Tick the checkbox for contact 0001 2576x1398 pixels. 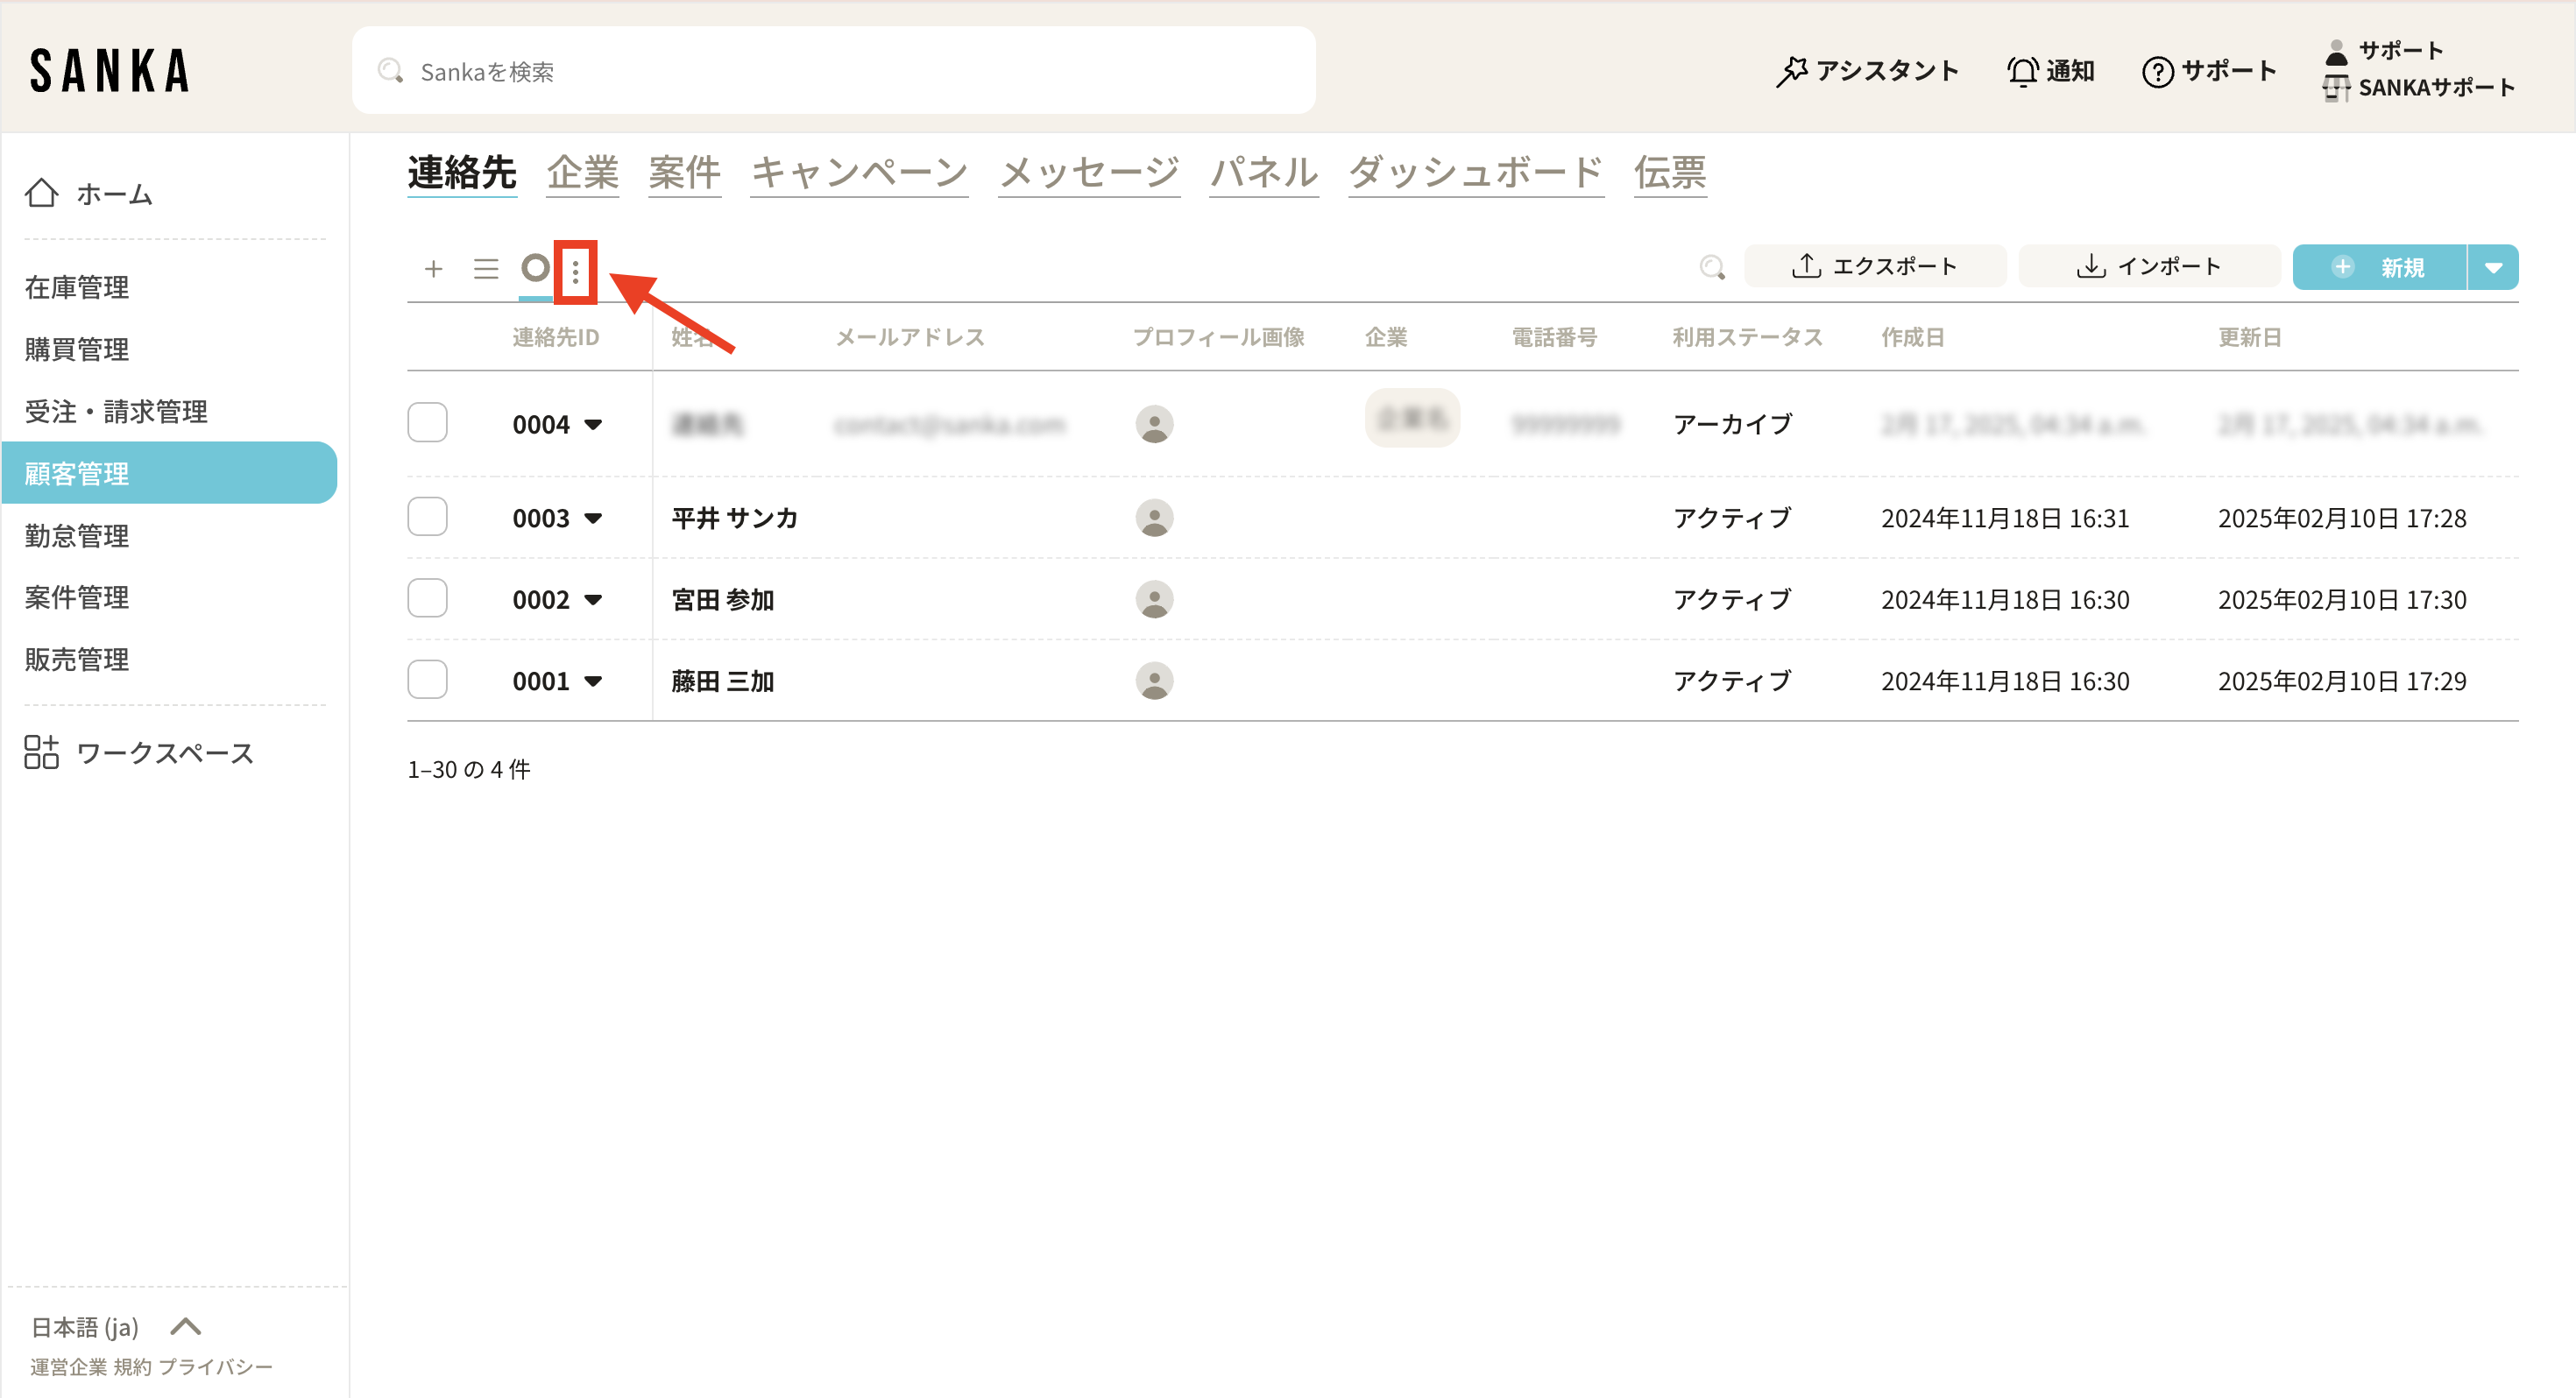point(427,680)
